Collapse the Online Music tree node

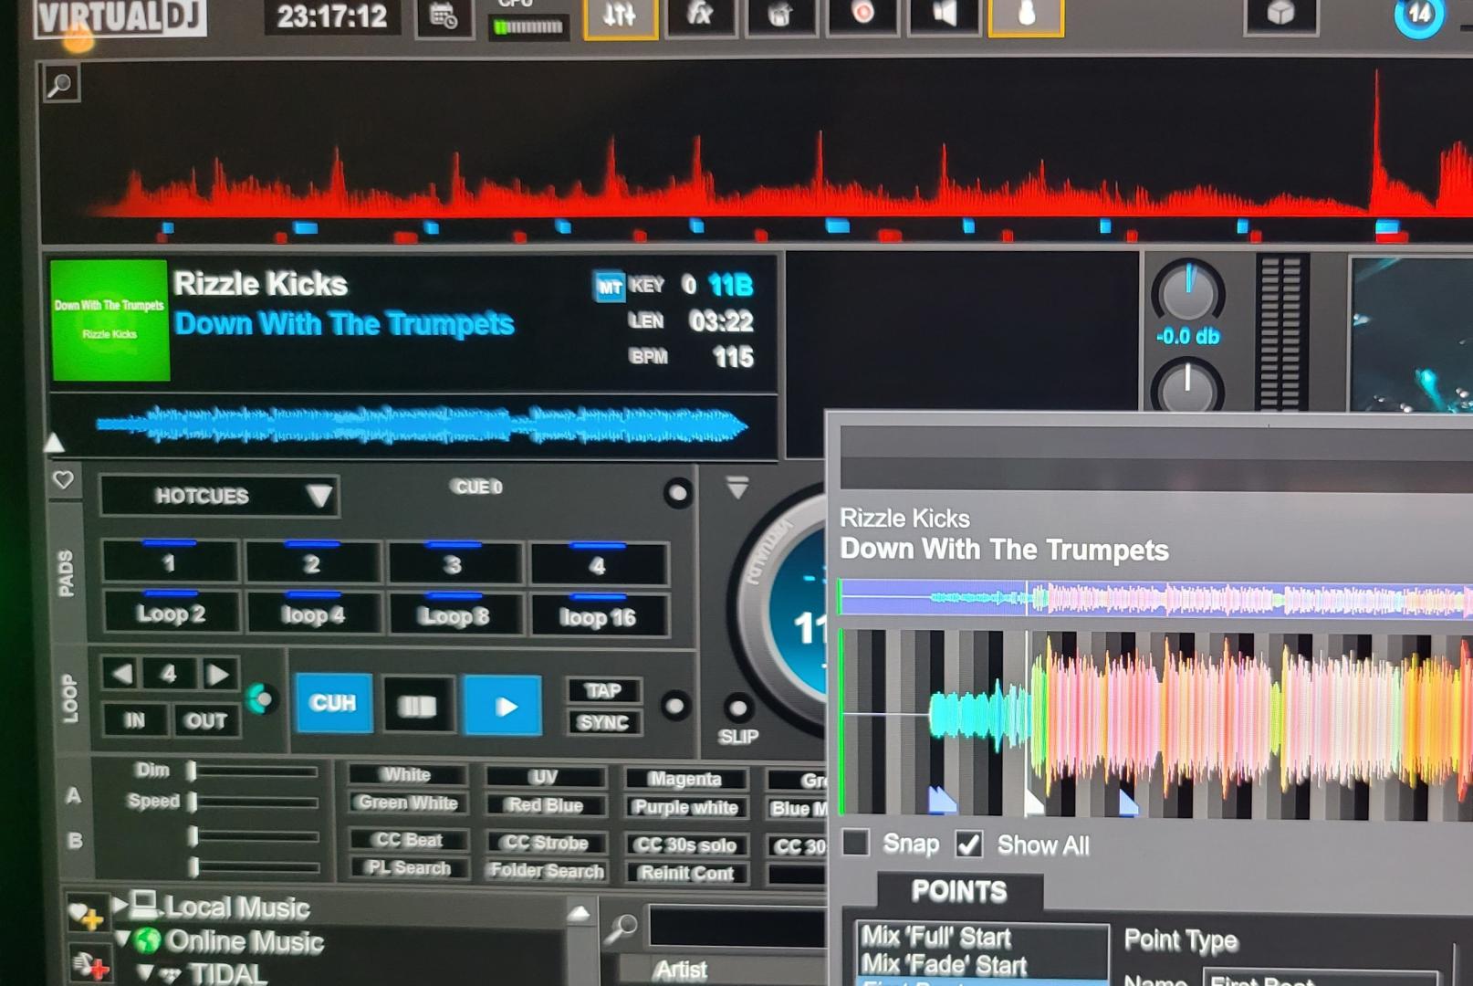click(x=123, y=938)
